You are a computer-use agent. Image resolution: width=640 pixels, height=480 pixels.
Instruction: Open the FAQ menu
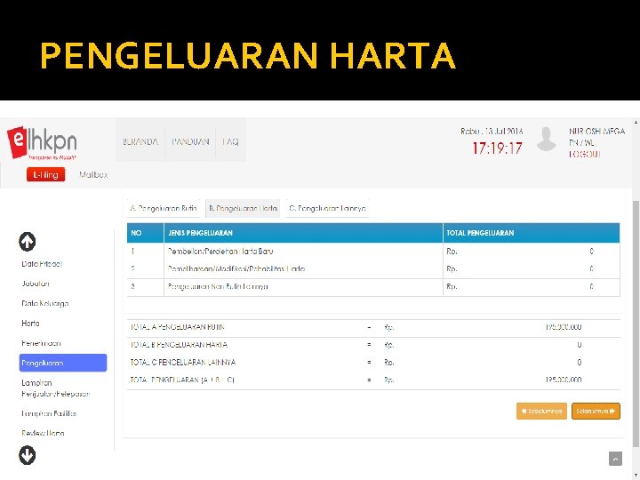(230, 141)
